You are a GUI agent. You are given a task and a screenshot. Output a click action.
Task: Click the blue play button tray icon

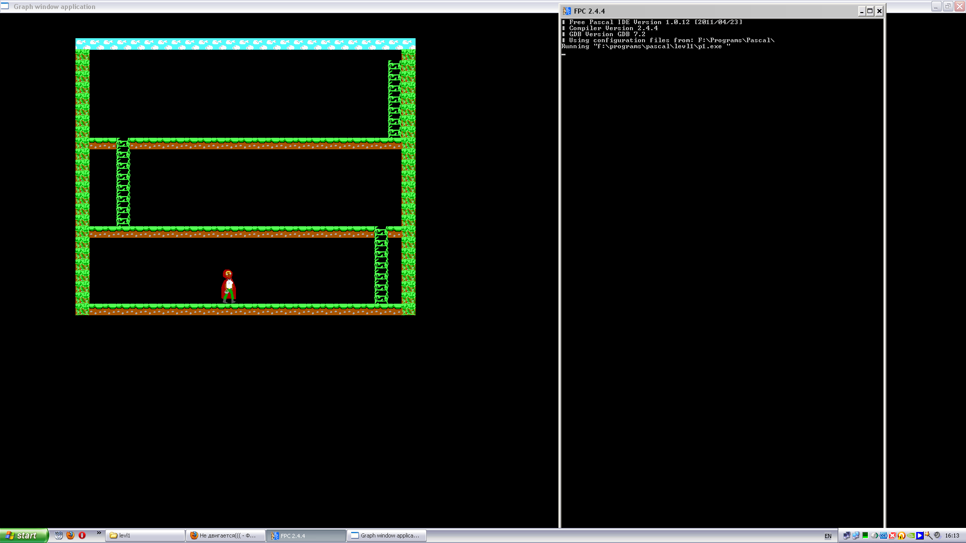pos(920,535)
